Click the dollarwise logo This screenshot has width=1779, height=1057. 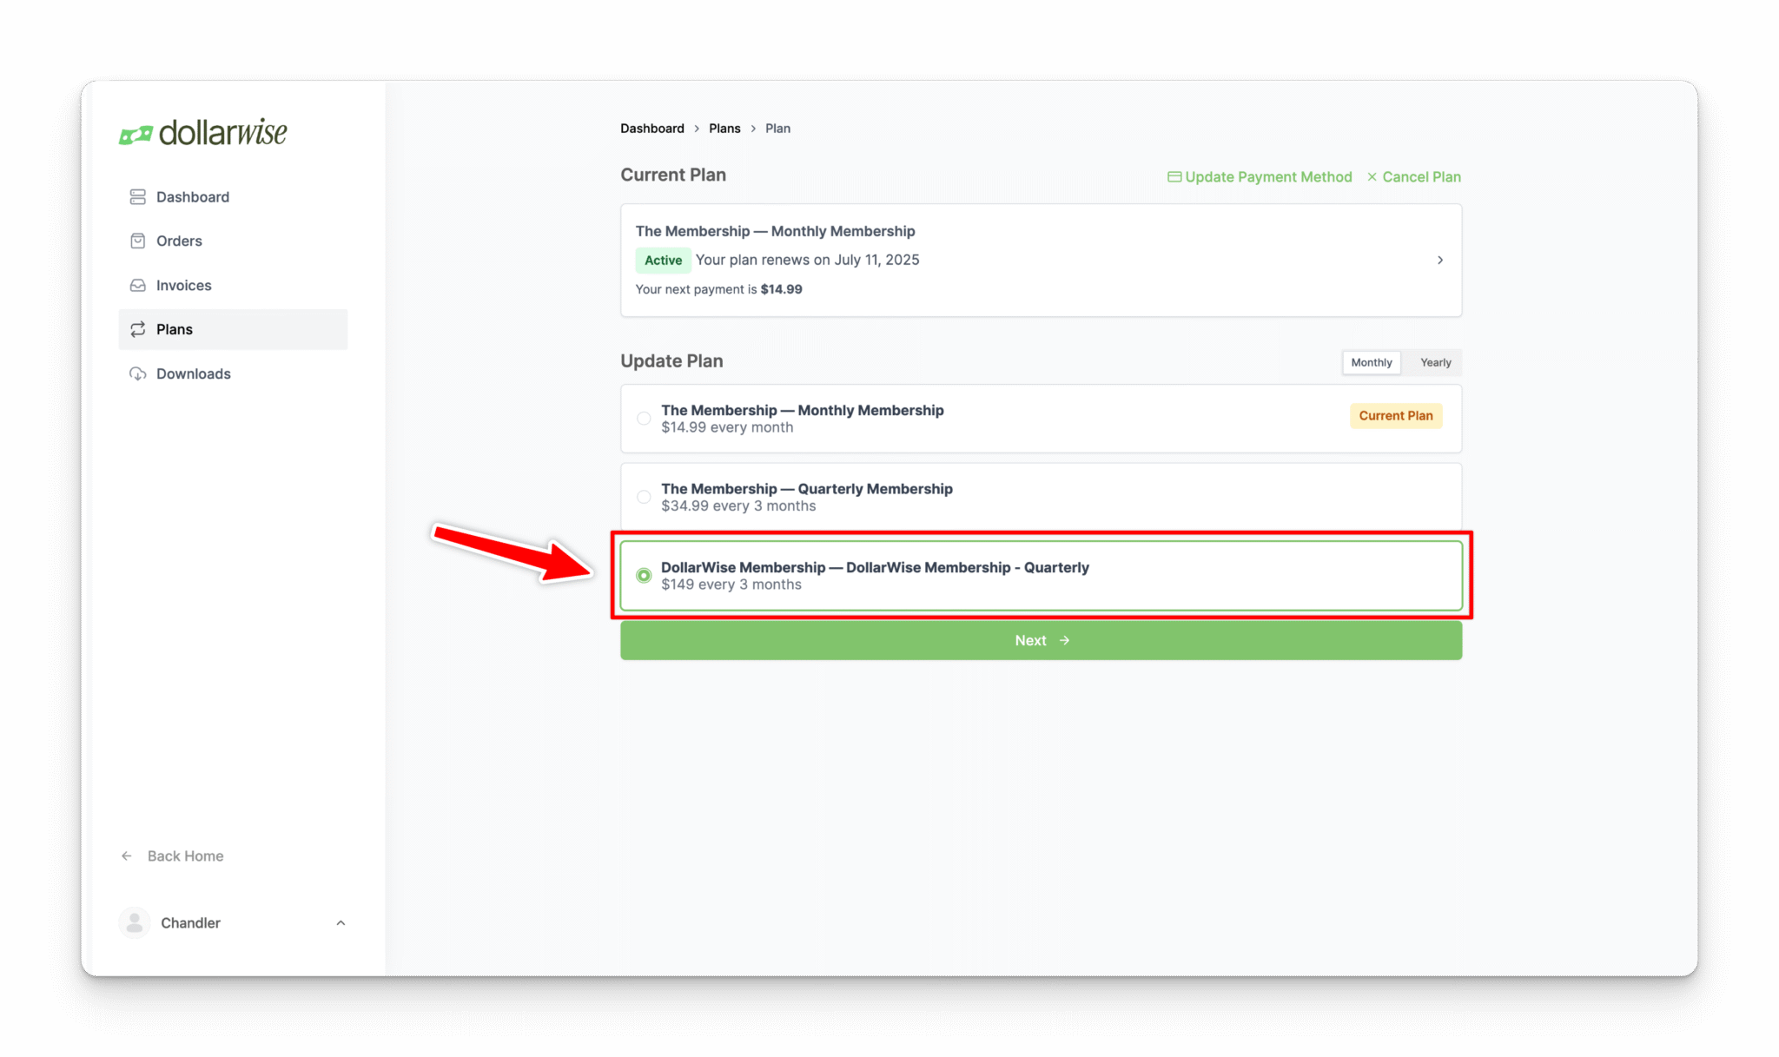coord(202,131)
